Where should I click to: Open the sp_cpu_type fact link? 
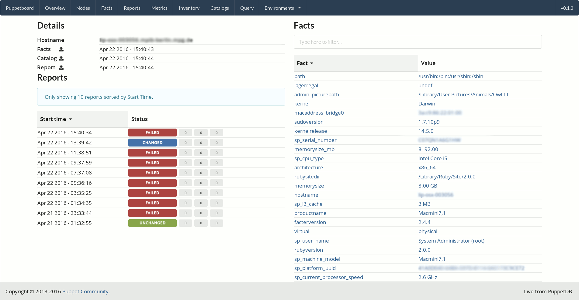[309, 158]
